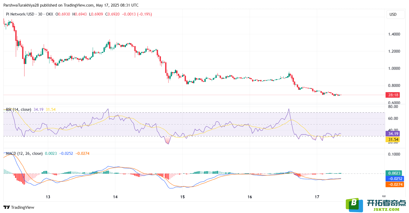Viewport: 409px width, 213px height.
Task: Click the change value −0.0013 (−0.19%)
Action: [x=137, y=14]
